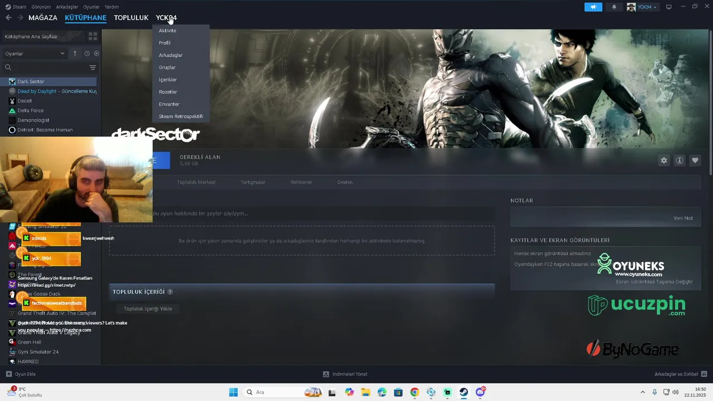Open the announcements megaphone button
713x401 pixels.
[593, 7]
